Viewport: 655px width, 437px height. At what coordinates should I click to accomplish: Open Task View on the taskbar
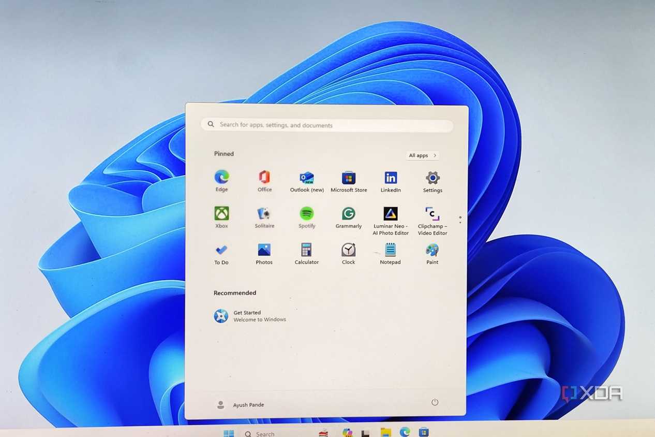coord(365,433)
